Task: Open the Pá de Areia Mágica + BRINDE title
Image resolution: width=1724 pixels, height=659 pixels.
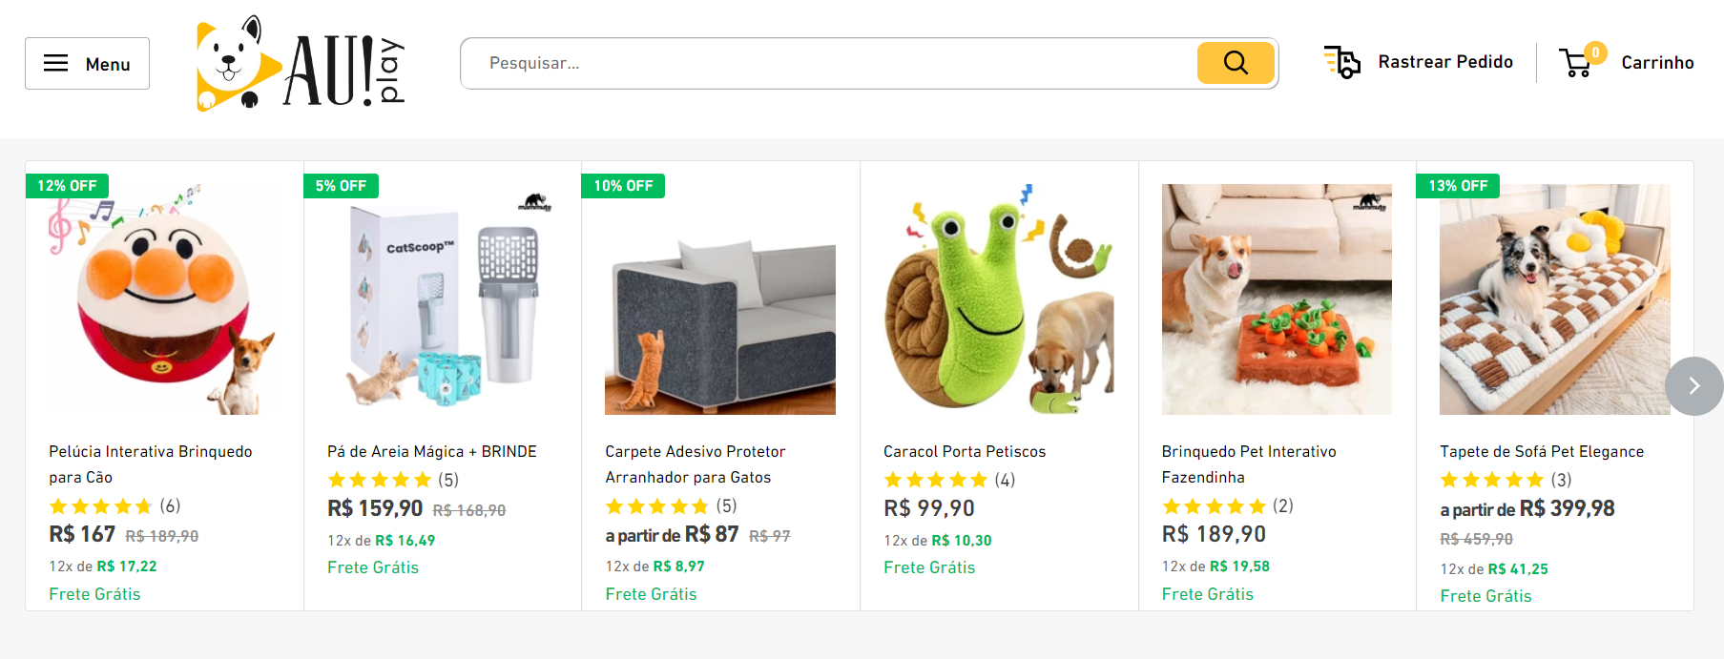Action: click(x=431, y=451)
